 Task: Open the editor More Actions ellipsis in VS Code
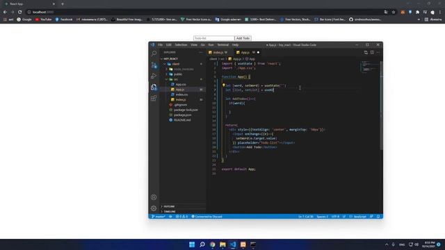click(x=378, y=53)
